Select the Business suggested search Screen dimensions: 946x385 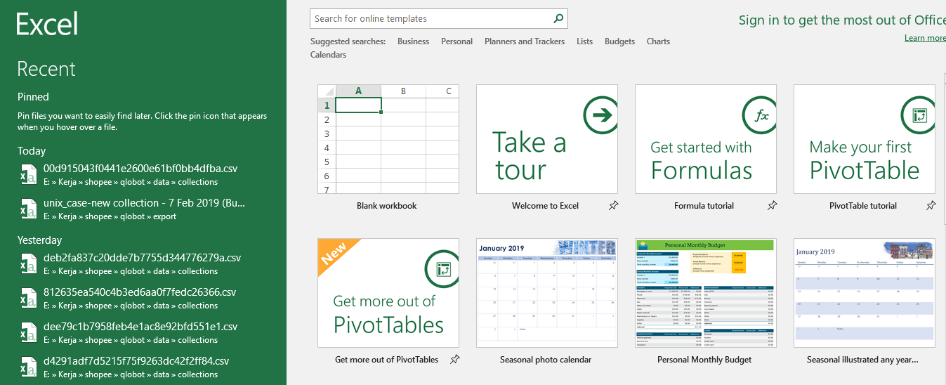click(413, 41)
